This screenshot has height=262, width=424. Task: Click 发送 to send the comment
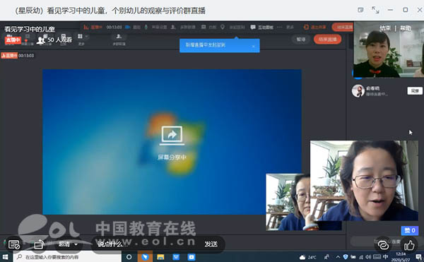(x=211, y=244)
